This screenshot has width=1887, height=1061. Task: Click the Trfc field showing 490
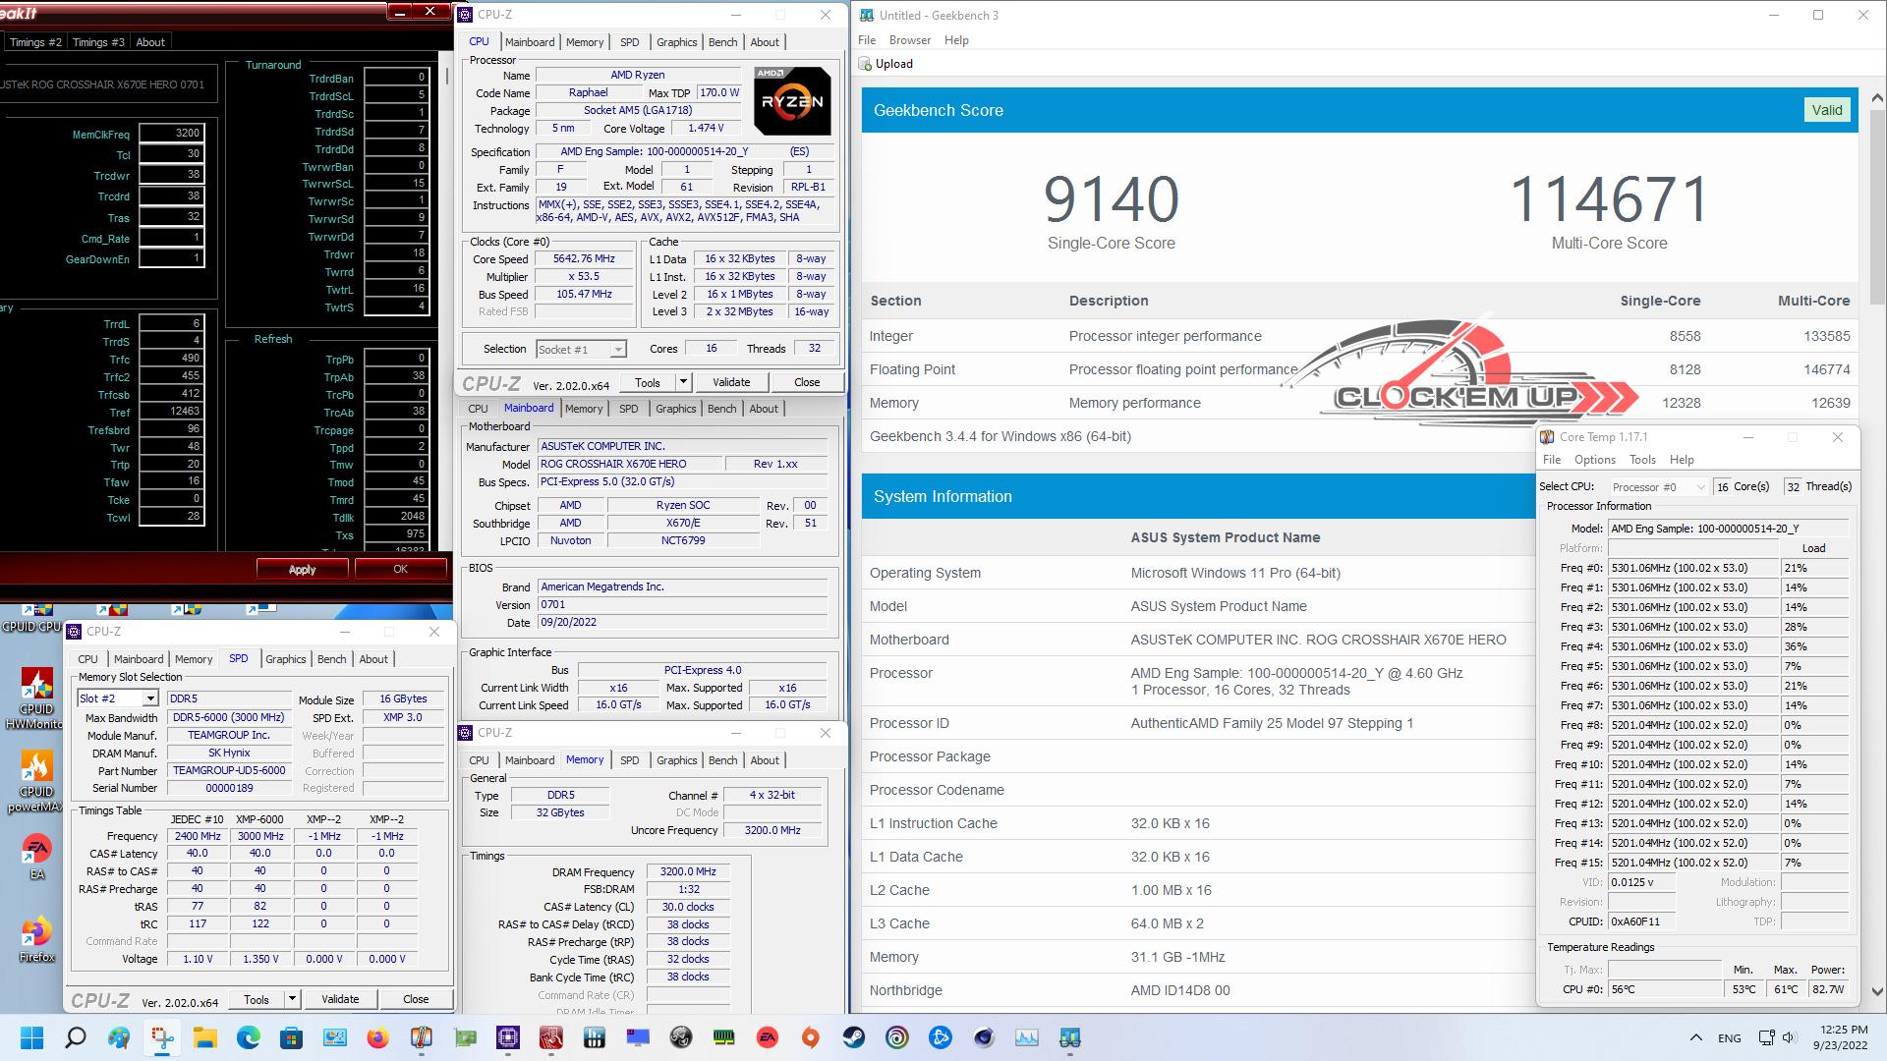171,360
